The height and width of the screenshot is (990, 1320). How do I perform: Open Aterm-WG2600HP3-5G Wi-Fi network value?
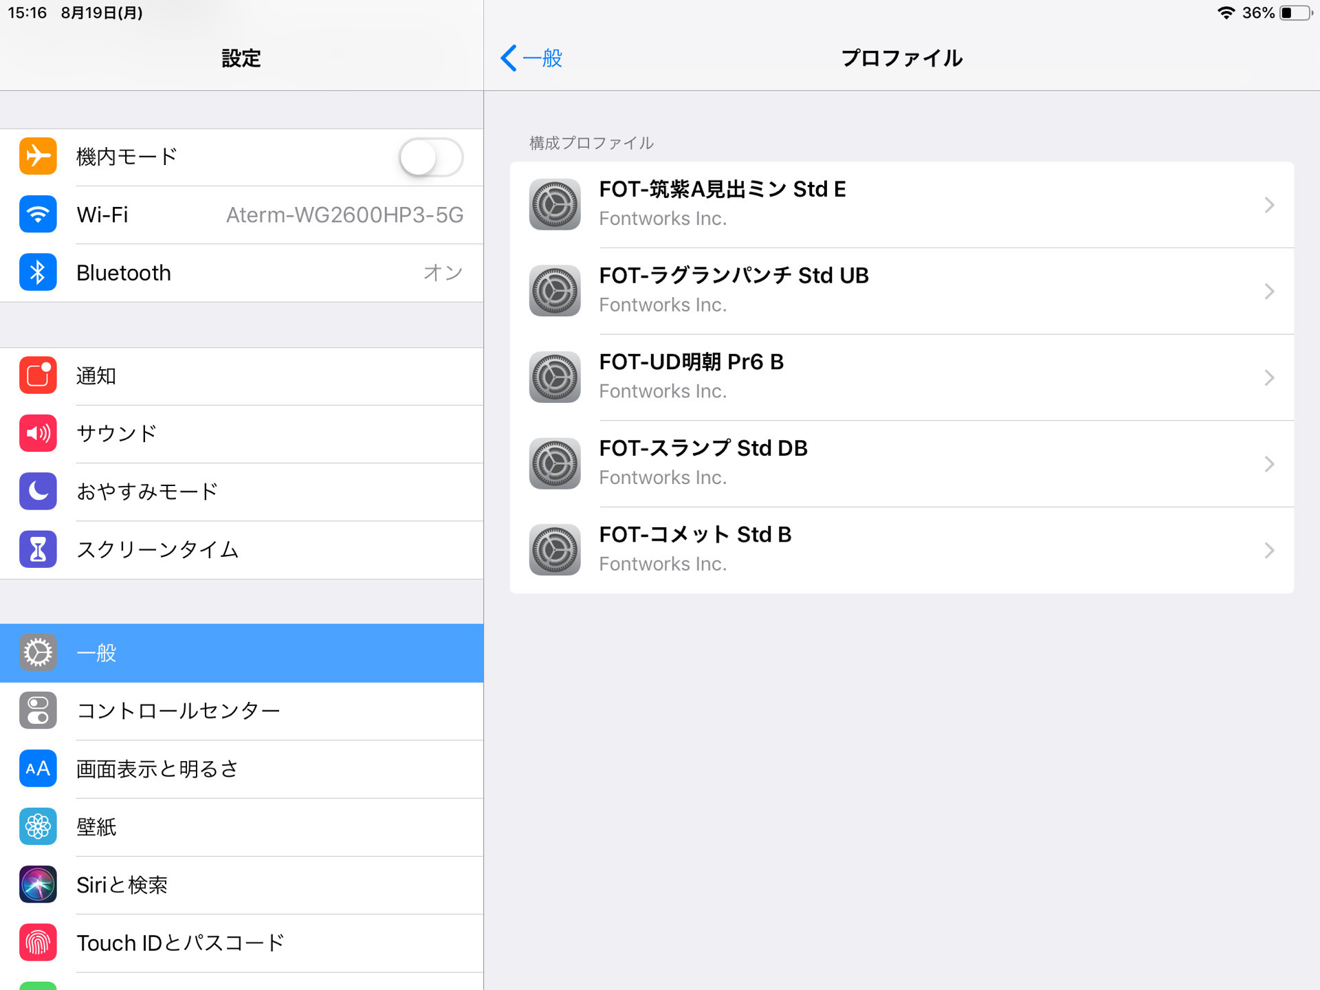[x=344, y=215]
